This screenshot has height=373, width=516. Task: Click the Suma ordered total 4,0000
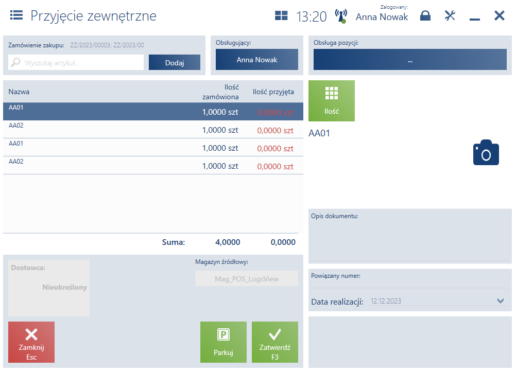(228, 242)
